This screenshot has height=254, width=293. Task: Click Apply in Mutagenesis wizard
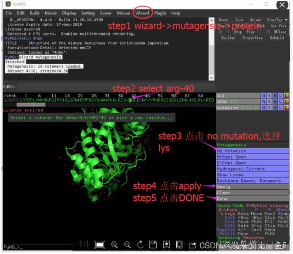(253, 187)
